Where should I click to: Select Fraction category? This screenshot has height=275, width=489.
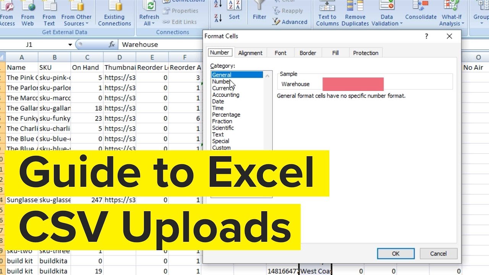click(237, 121)
